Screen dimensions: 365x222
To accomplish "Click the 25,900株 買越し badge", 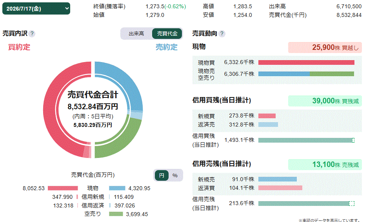I will pos(325,48).
